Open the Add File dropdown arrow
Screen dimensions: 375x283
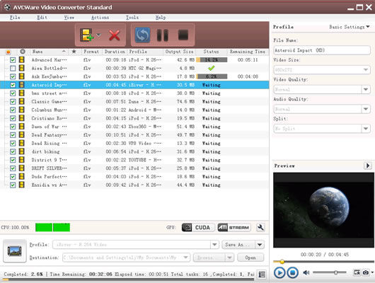pyautogui.click(x=98, y=35)
